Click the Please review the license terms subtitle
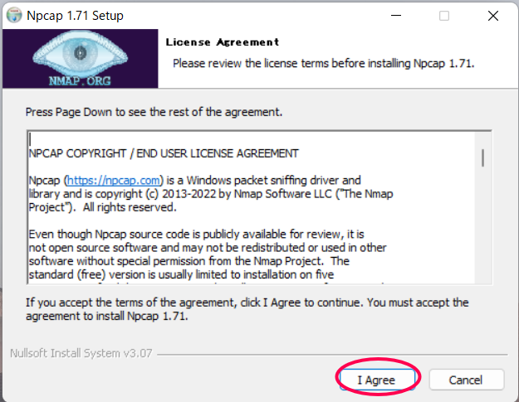The width and height of the screenshot is (519, 402). 322,63
